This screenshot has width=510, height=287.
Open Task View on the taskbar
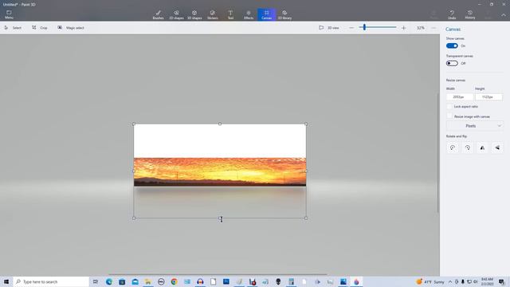pyautogui.click(x=96, y=281)
